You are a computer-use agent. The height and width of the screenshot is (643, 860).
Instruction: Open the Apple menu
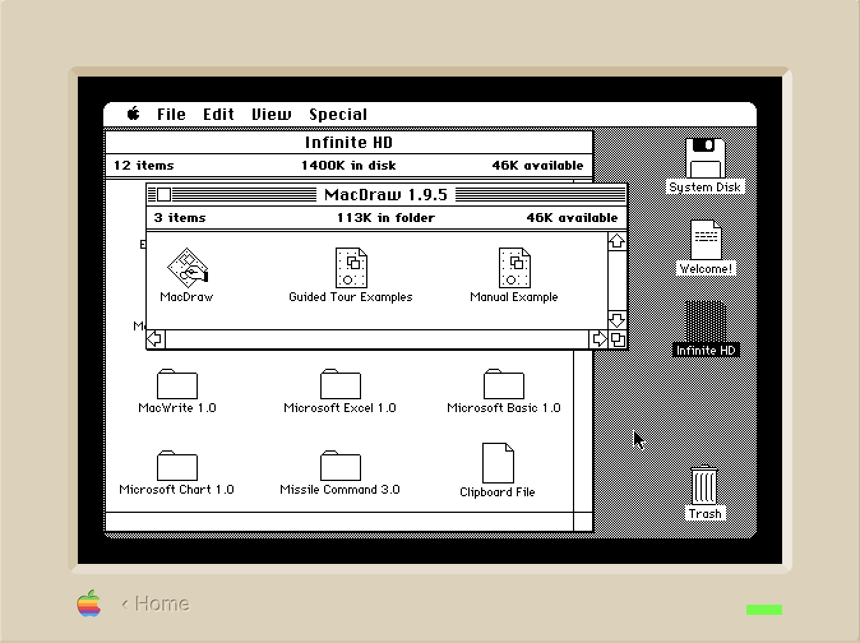133,114
